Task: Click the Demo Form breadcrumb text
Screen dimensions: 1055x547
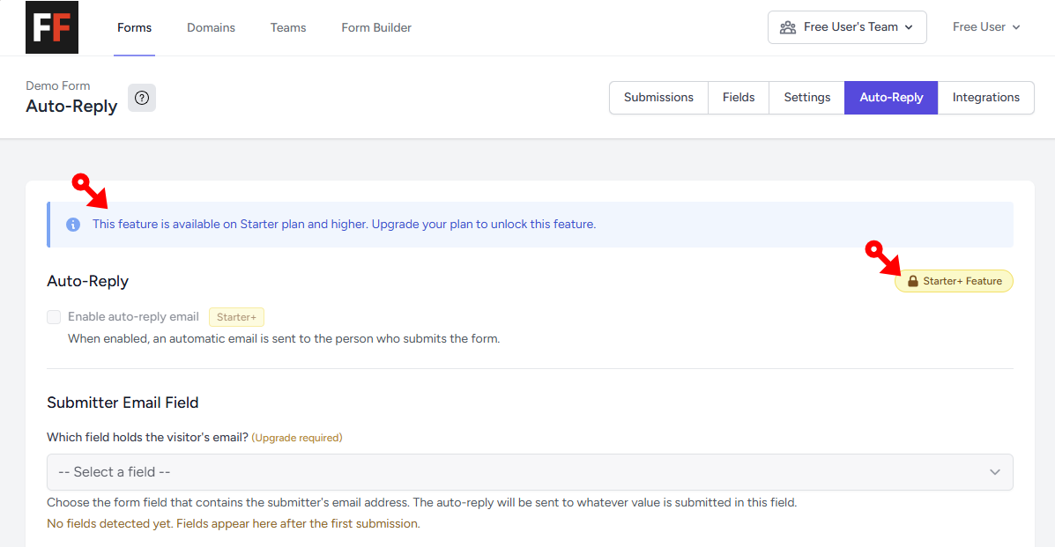Action: 58,85
